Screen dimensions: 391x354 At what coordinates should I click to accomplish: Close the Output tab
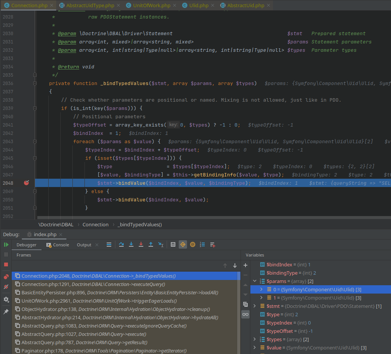click(x=97, y=245)
